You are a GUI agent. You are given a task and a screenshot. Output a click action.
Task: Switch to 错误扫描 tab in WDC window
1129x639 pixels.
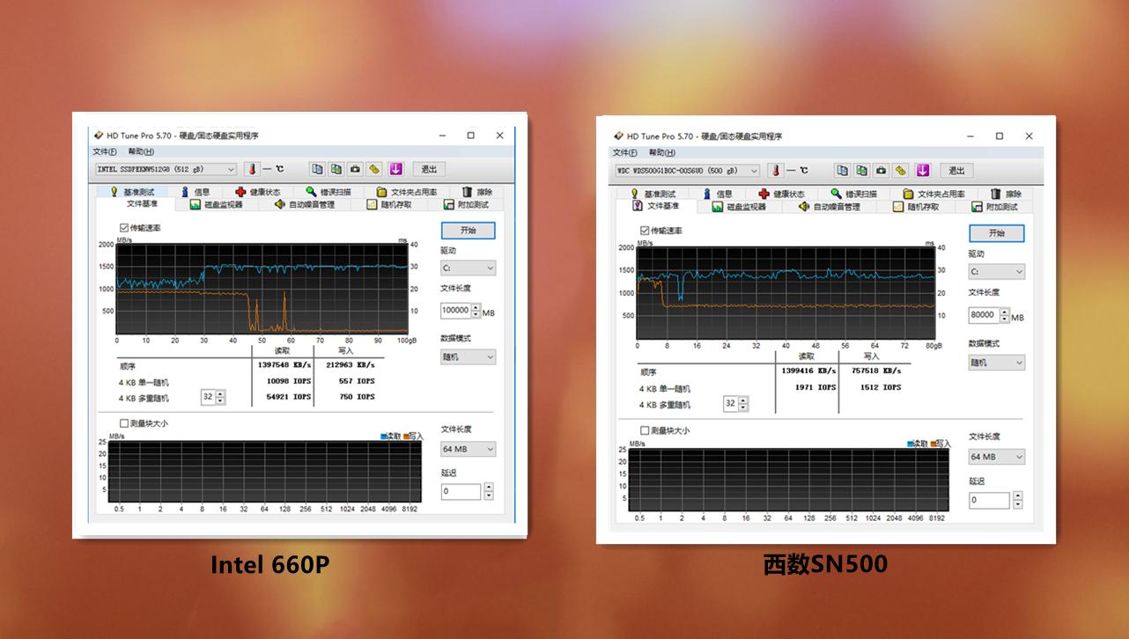pos(854,194)
